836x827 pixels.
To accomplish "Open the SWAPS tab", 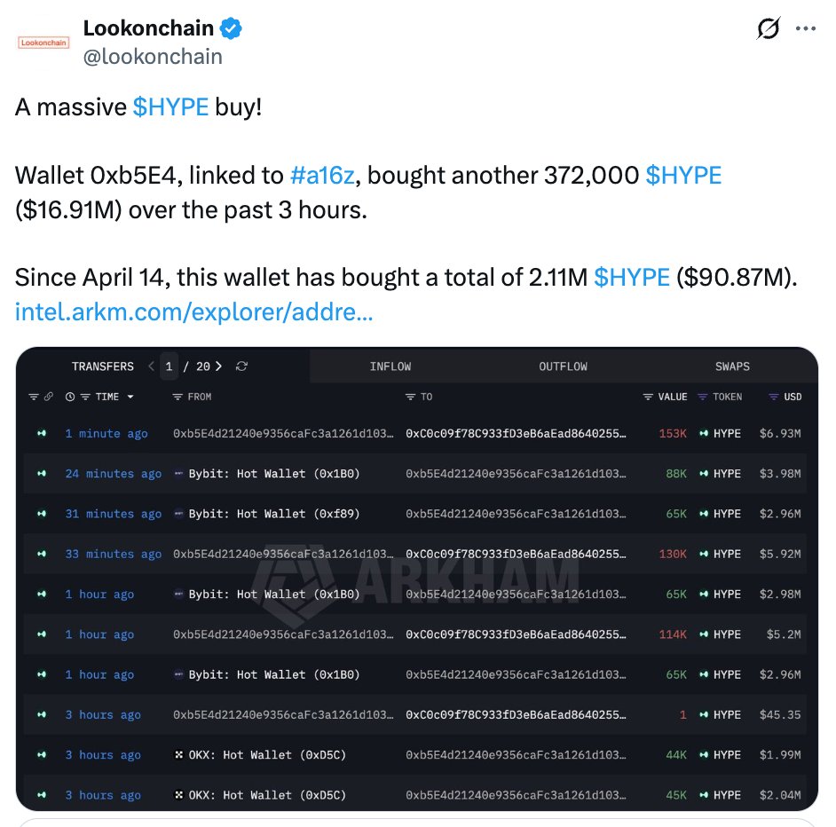I will pyautogui.click(x=732, y=366).
